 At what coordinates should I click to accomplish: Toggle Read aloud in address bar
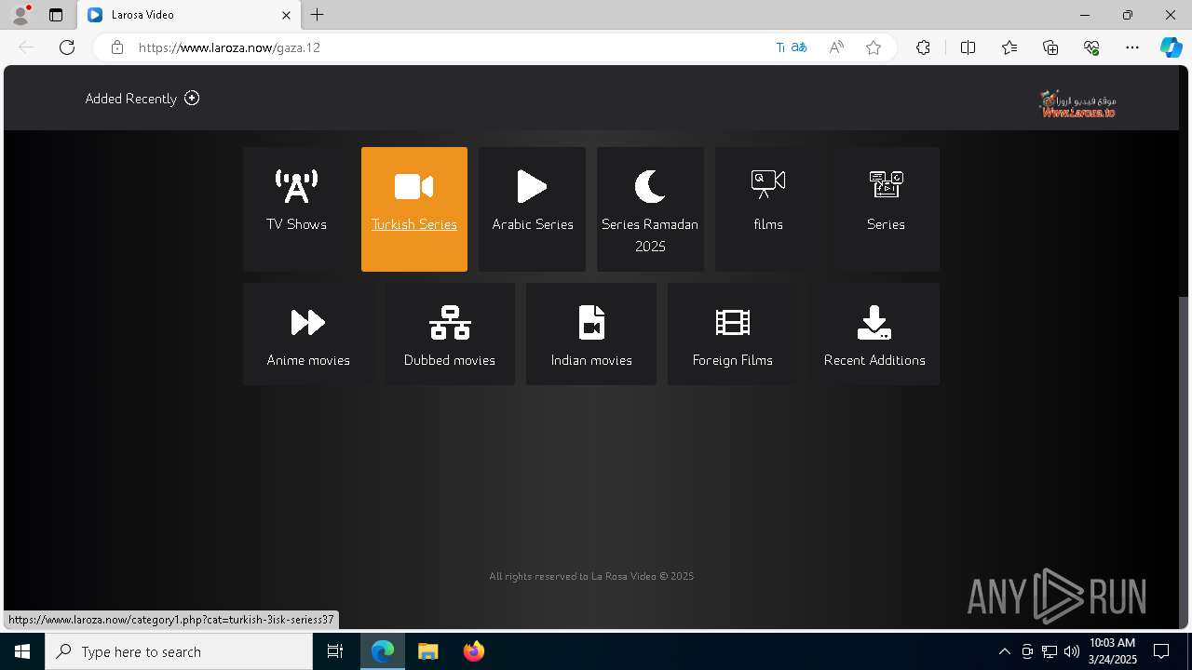pos(836,47)
